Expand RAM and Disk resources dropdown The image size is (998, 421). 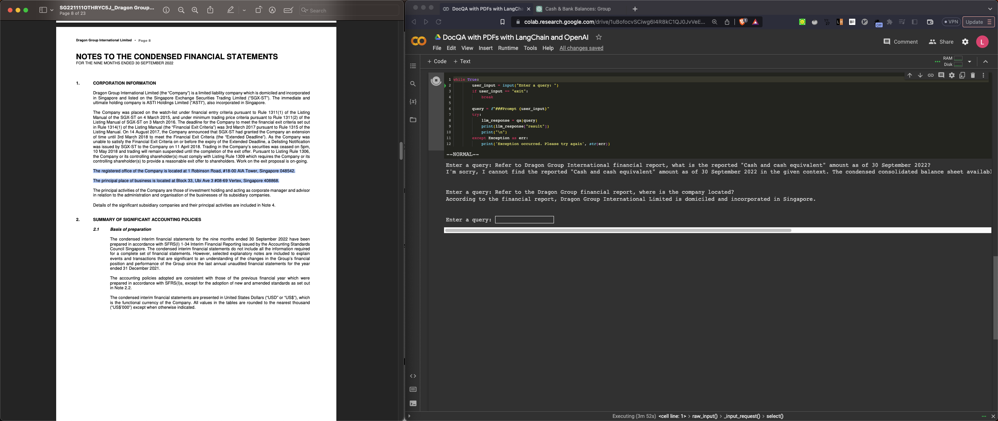[x=970, y=62]
